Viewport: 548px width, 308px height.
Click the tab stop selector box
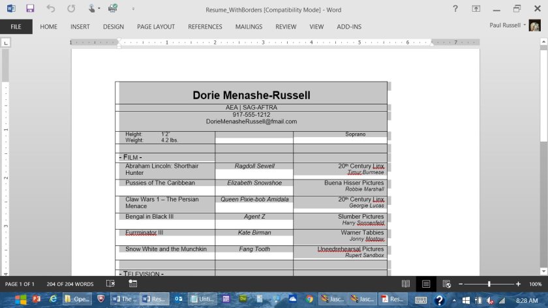(6, 42)
